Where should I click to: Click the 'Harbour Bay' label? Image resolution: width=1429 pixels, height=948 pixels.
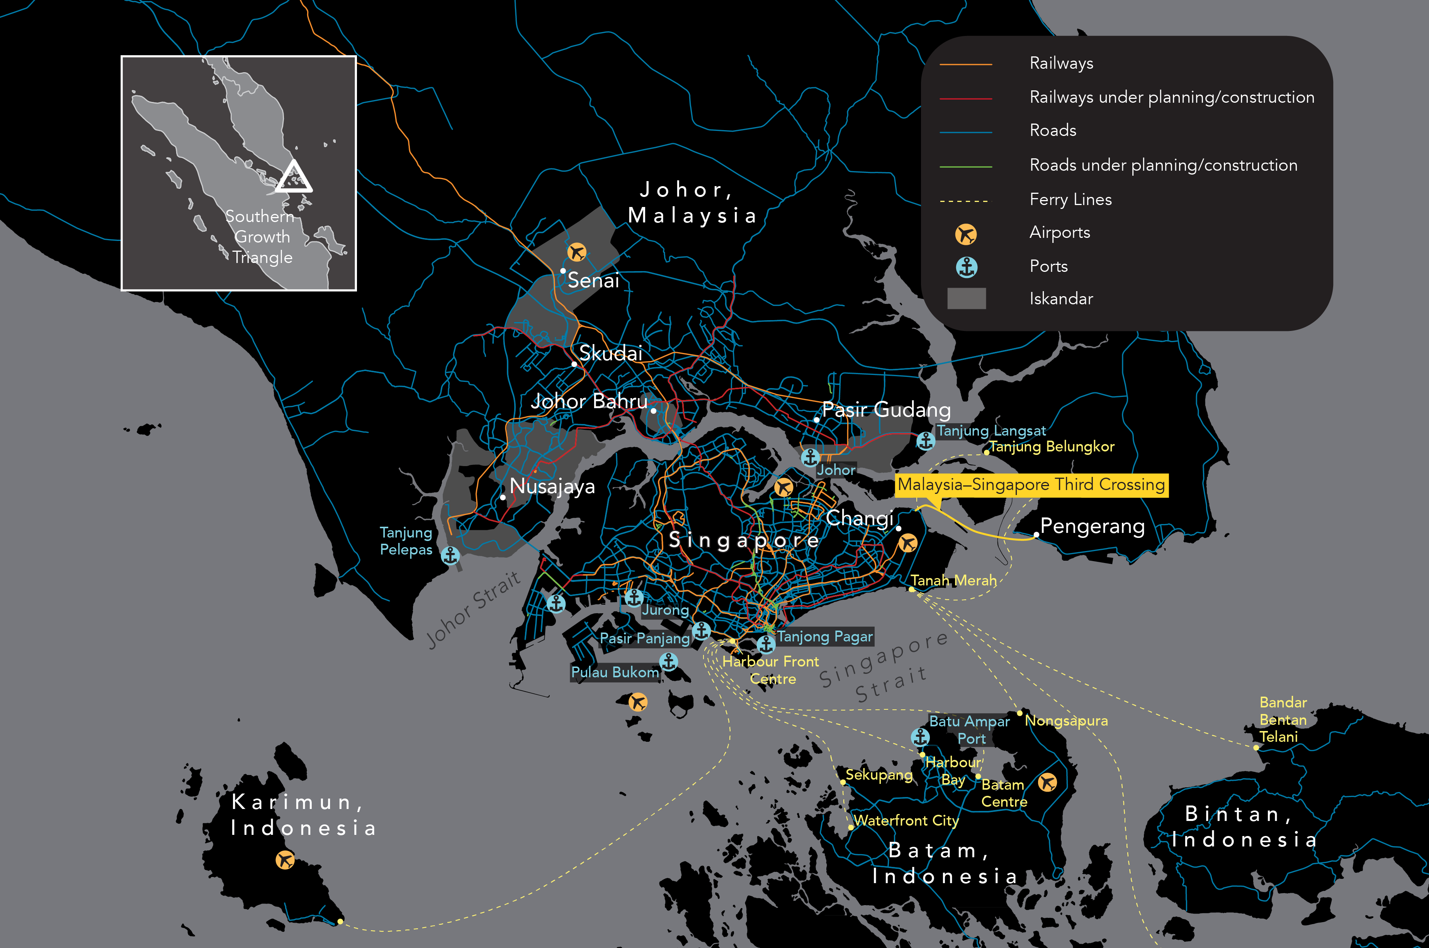click(x=953, y=771)
